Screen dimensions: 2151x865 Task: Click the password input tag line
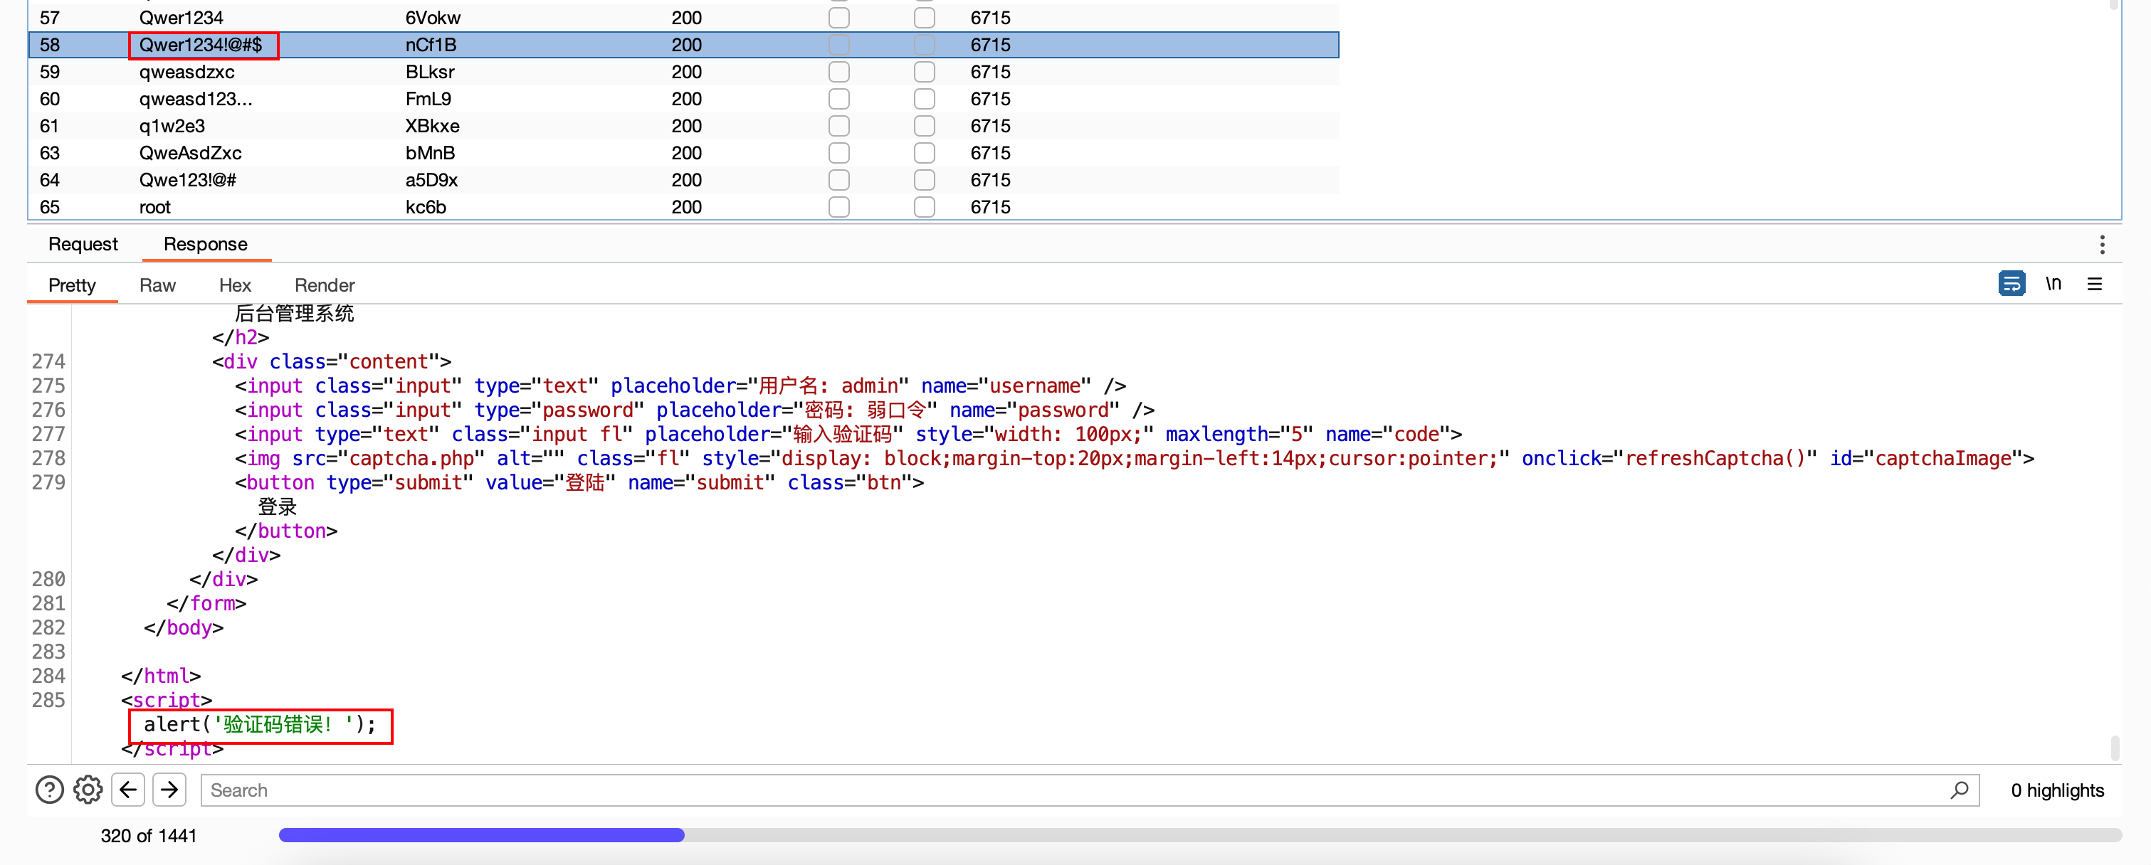(x=694, y=410)
